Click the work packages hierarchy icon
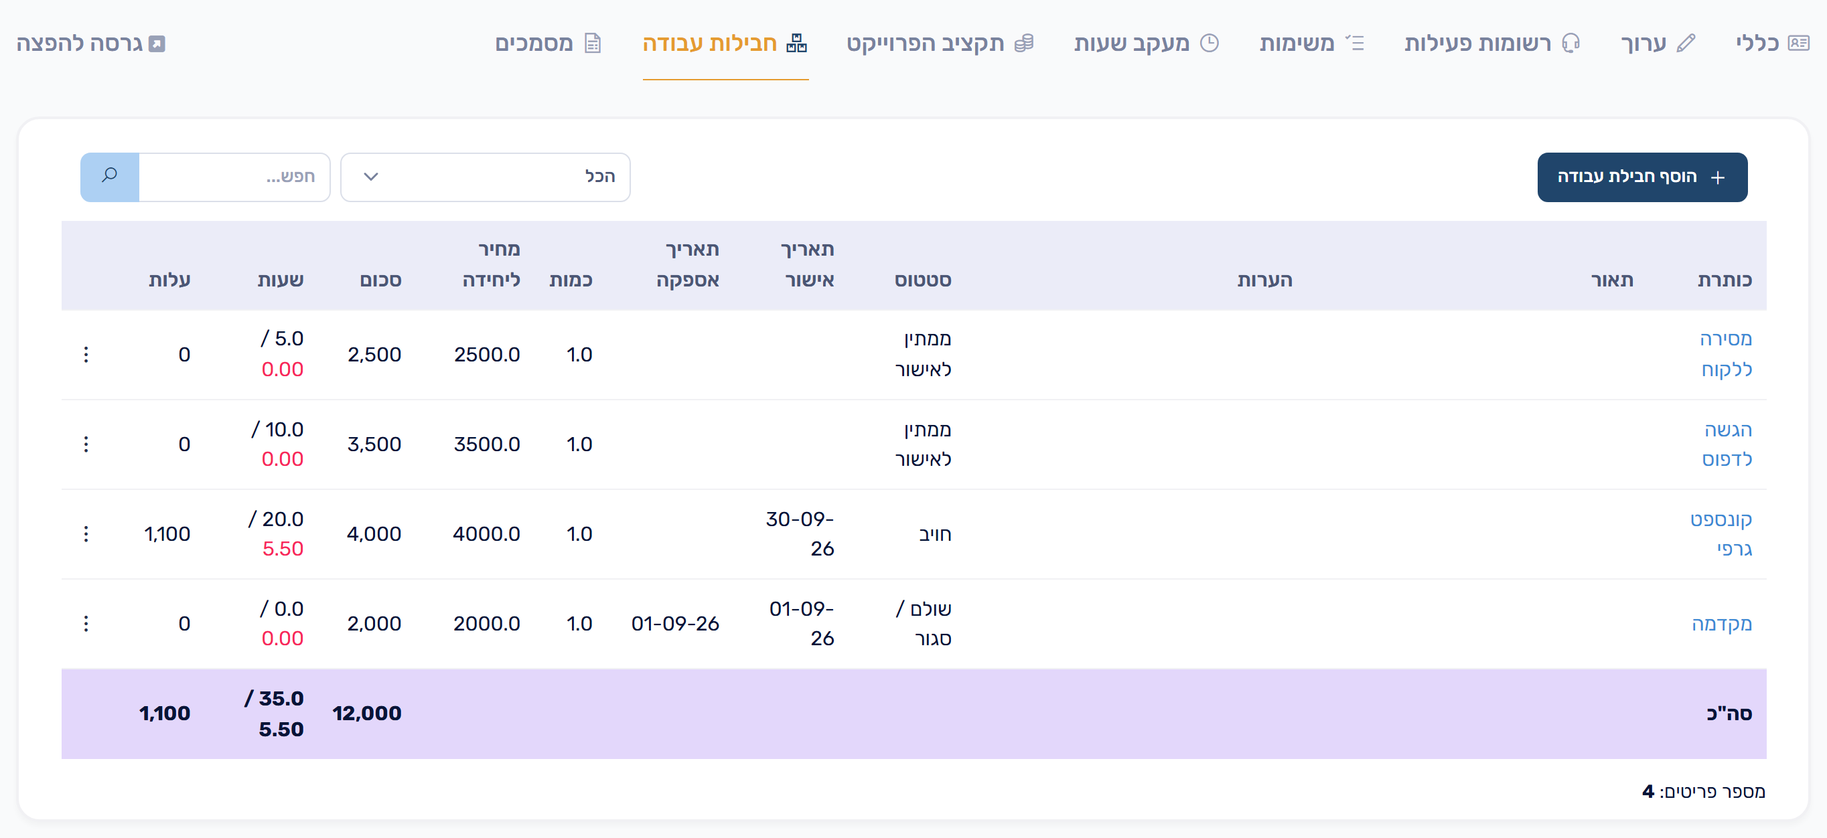 click(796, 44)
